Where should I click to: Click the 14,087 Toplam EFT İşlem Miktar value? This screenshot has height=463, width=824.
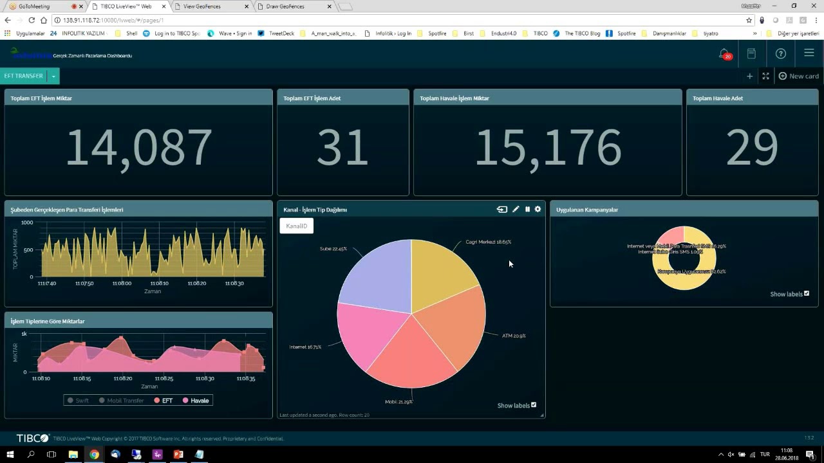tap(138, 147)
